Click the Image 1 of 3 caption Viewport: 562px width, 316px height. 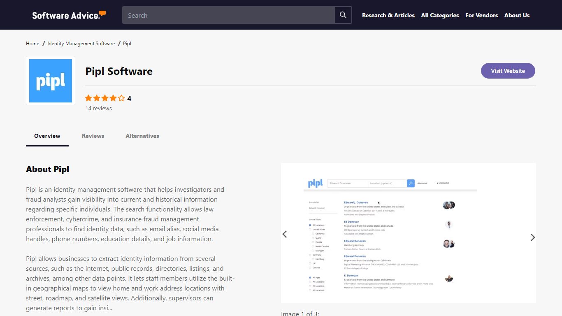coord(300,314)
